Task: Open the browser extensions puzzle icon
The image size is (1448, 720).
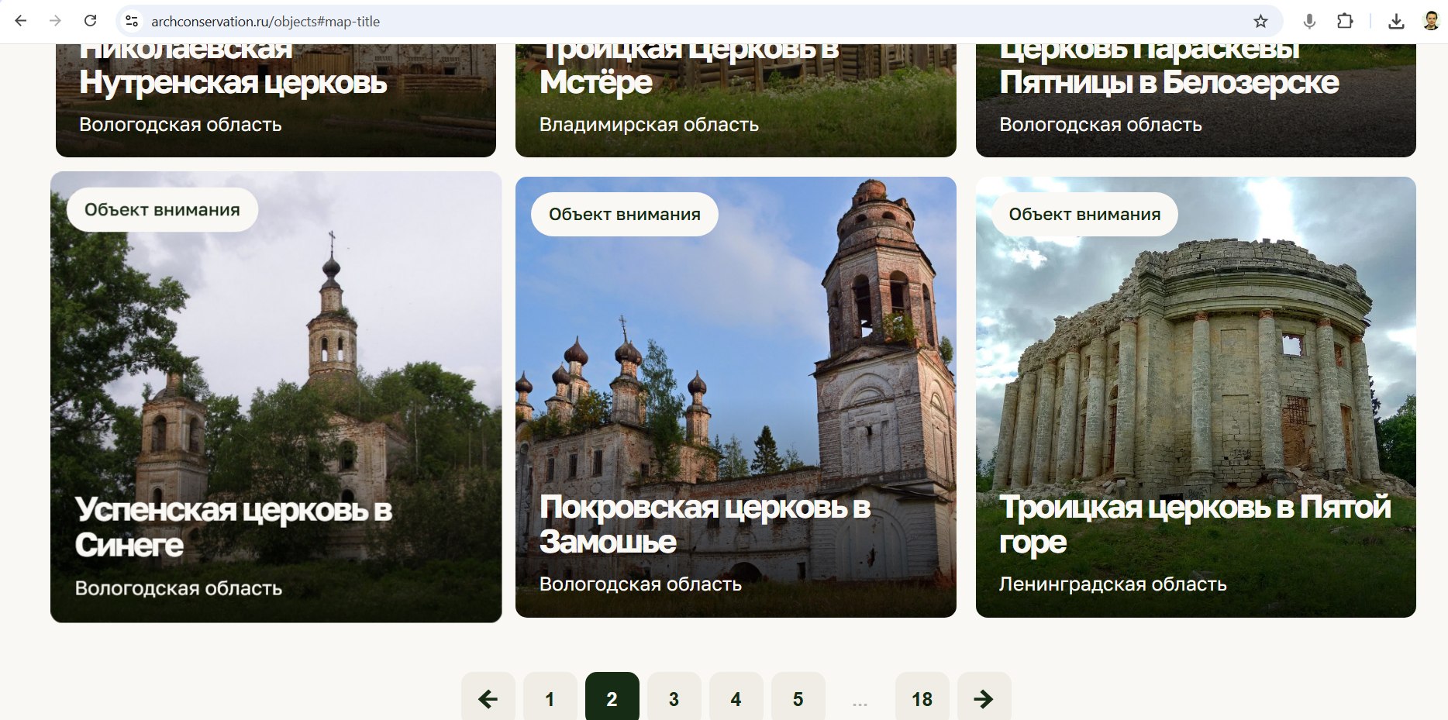Action: (1345, 21)
